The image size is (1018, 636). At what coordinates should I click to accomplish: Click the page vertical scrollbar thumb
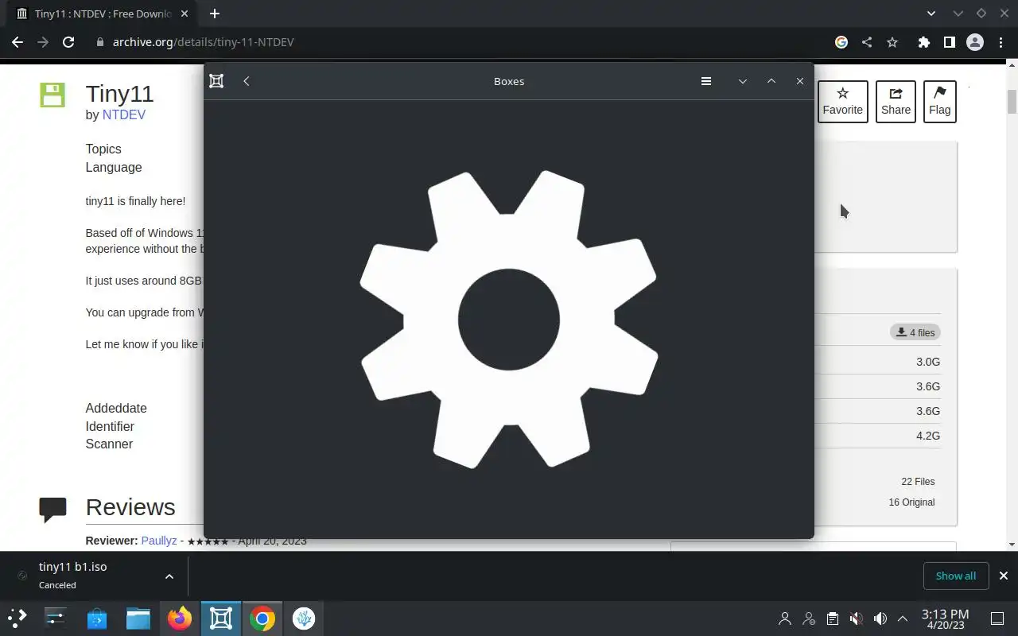coord(1012,102)
